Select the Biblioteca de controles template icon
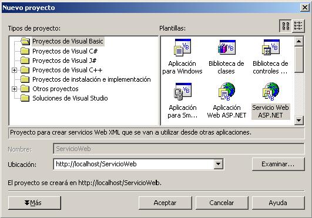This screenshot has width=312, height=218. 271,47
